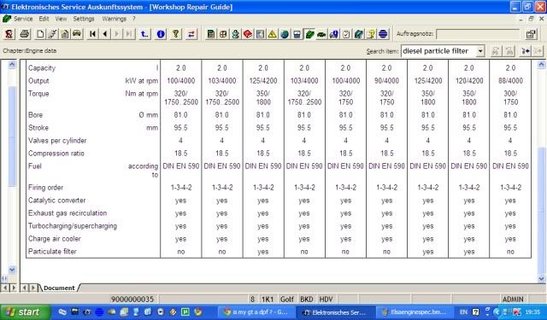
Task: Open the Settings menu
Action: coord(84,19)
